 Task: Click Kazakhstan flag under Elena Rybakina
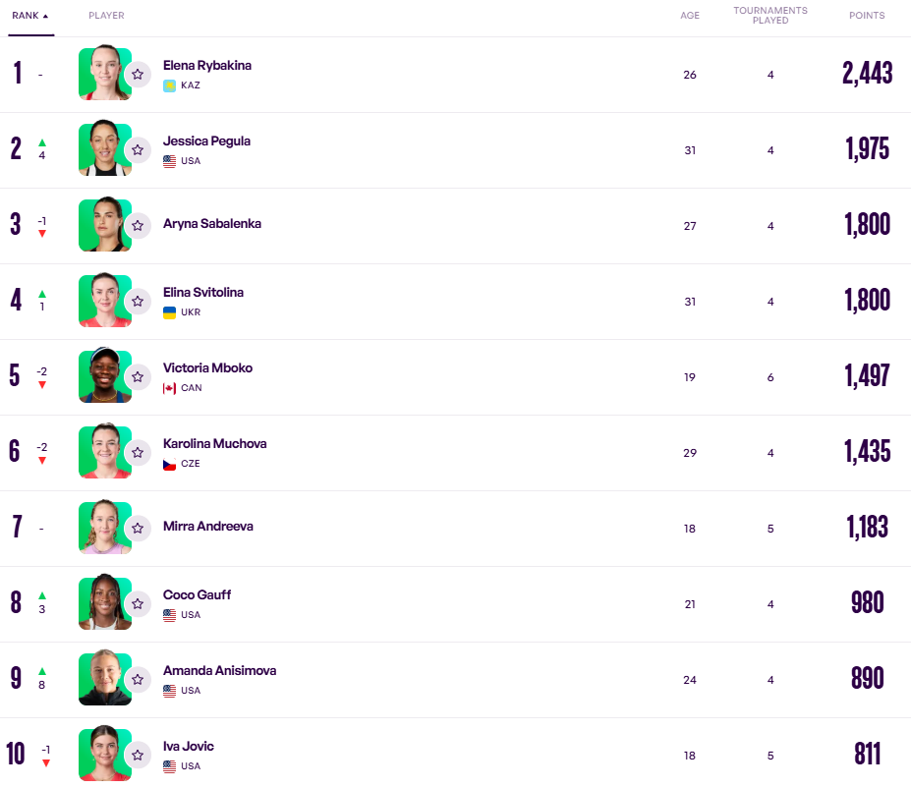[169, 85]
